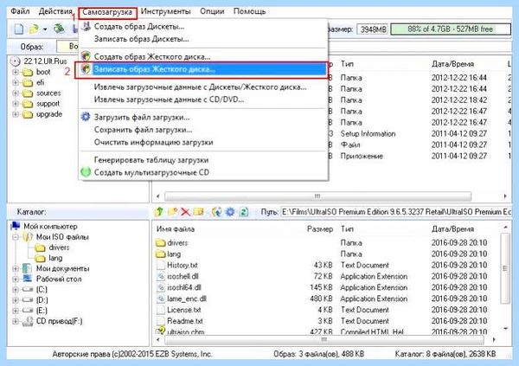Click the new folder icon in catalog toolbar
The image size is (519, 366).
(x=172, y=212)
